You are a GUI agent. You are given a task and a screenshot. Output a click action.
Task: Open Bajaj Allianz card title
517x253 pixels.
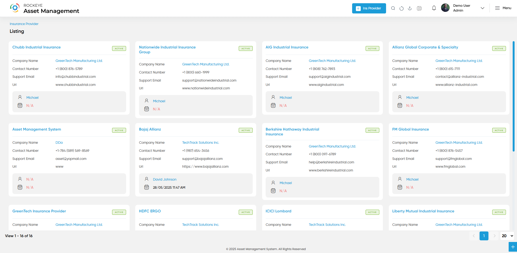[150, 129]
